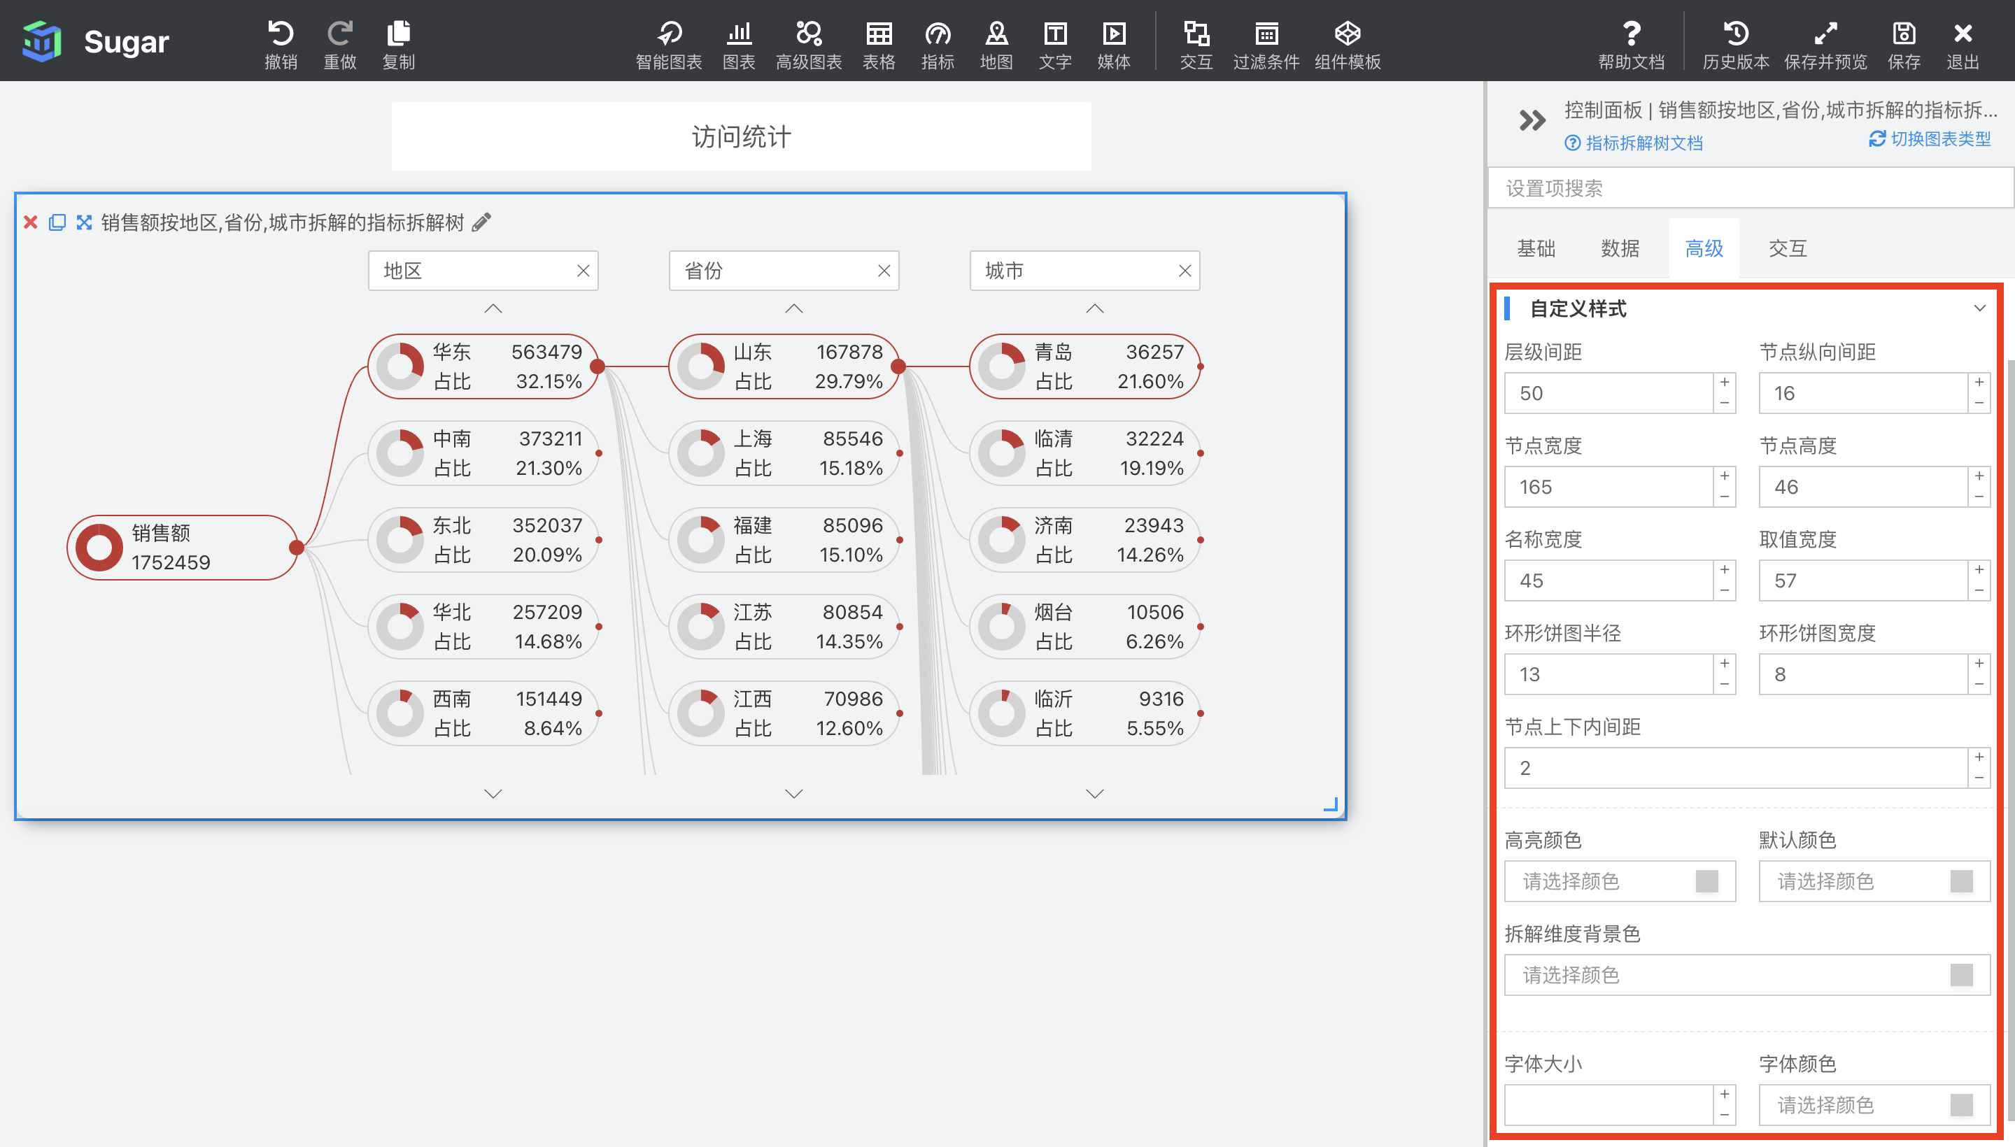The height and width of the screenshot is (1147, 2015).
Task: Select the 青岛 node
Action: 1084,366
